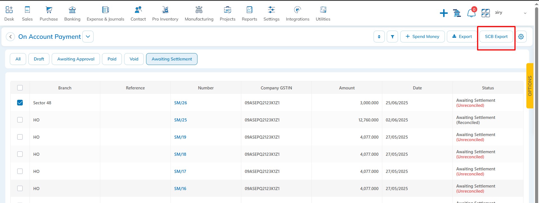Image resolution: width=539 pixels, height=203 pixels.
Task: Open the Contact people icon
Action: click(x=138, y=10)
